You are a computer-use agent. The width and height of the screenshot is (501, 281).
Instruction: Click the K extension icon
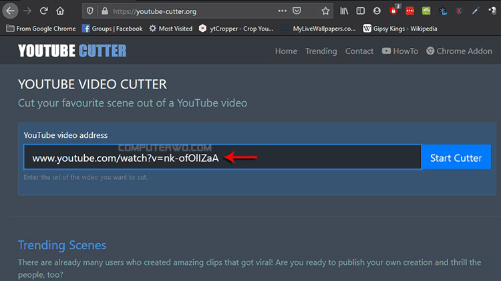(459, 11)
